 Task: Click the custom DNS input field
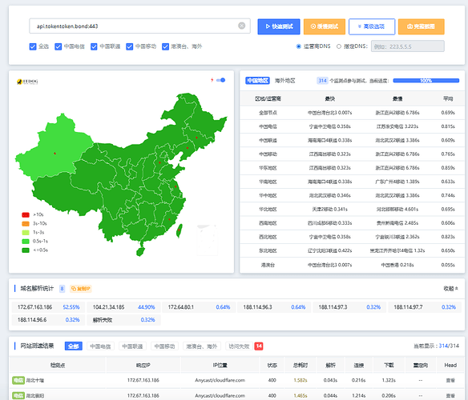coord(407,46)
